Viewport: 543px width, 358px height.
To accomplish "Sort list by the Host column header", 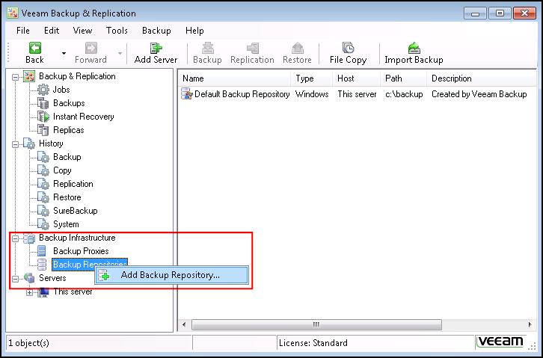I will (356, 78).
